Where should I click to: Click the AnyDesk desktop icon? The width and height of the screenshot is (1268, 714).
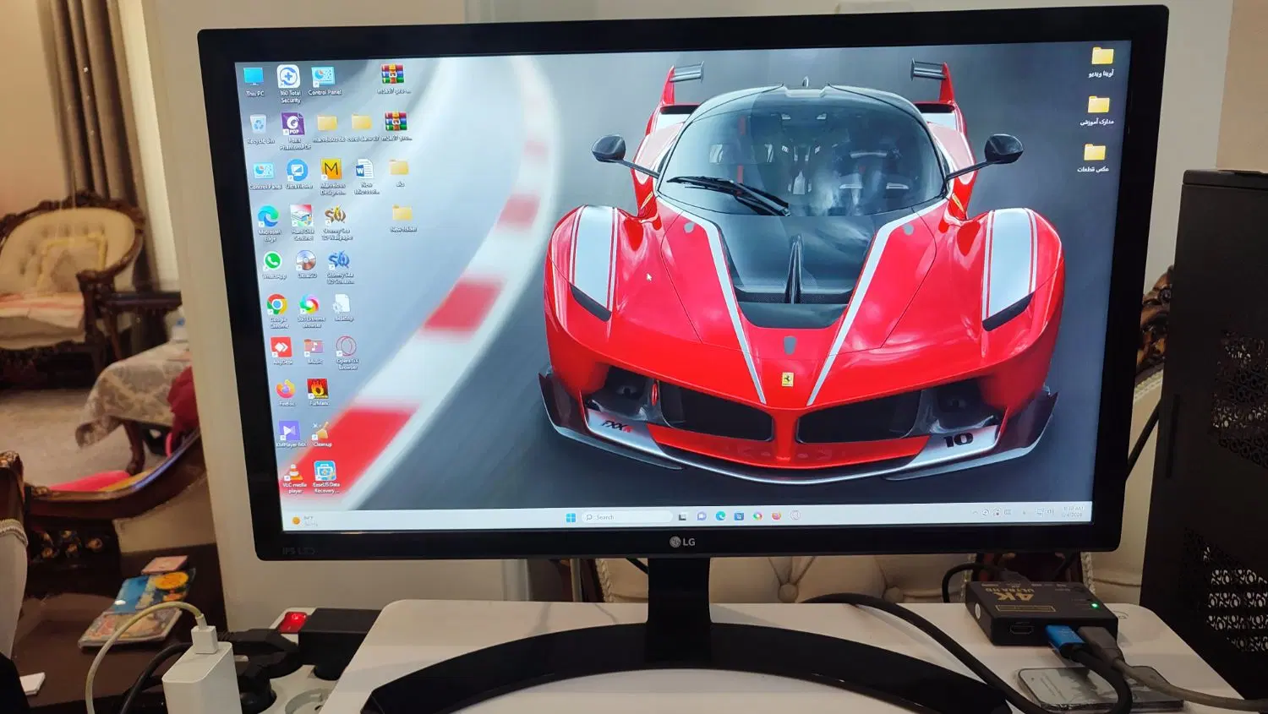click(281, 351)
